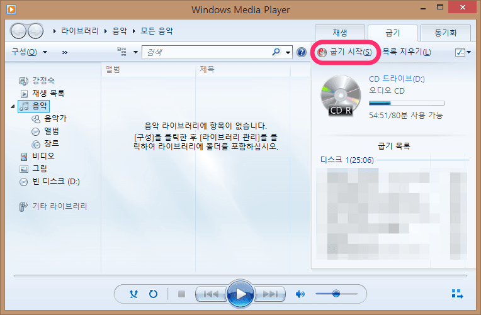The image size is (481, 315).
Task: Skip to the next track
Action: [x=270, y=294]
